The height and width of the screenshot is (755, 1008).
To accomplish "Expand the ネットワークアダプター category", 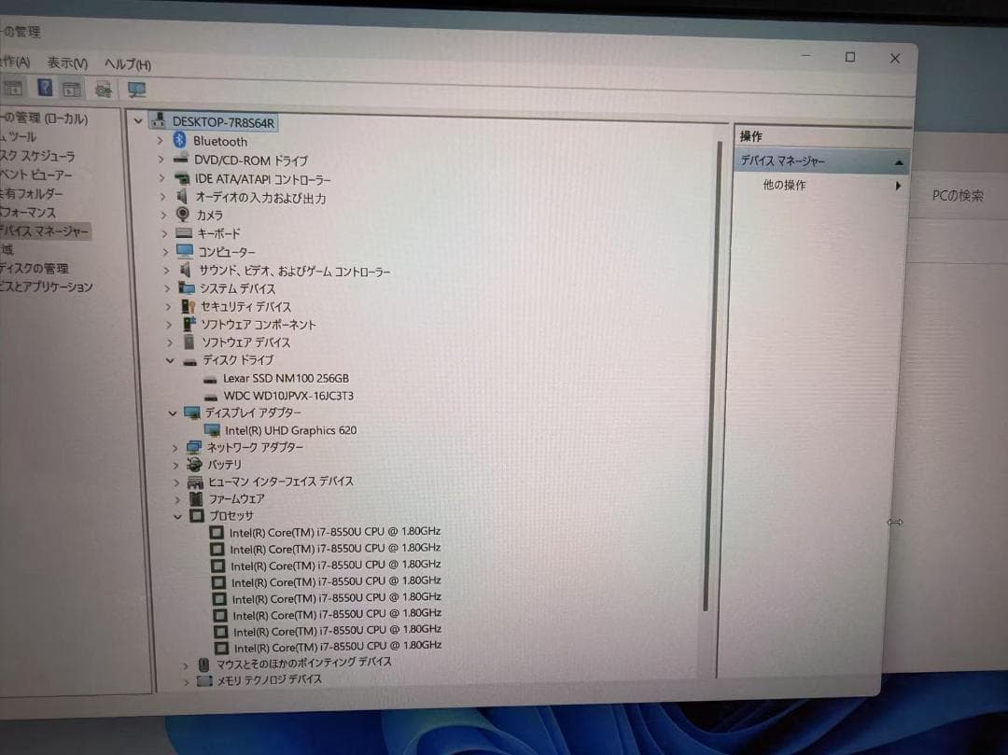I will 174,447.
